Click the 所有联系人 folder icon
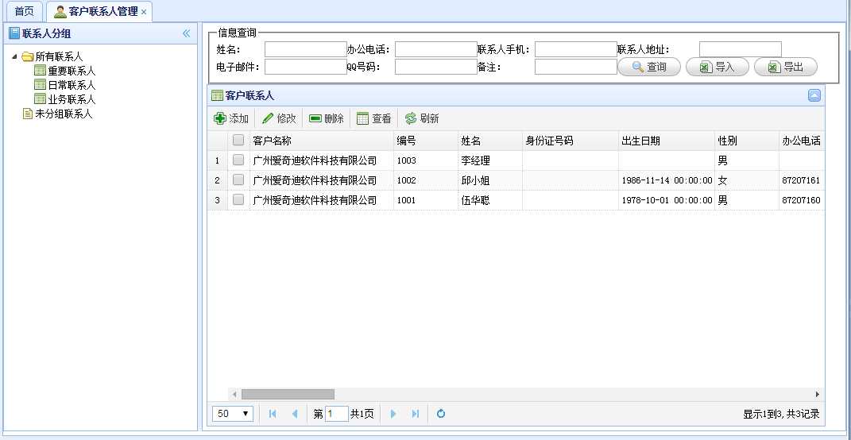The width and height of the screenshot is (851, 440). coord(28,56)
